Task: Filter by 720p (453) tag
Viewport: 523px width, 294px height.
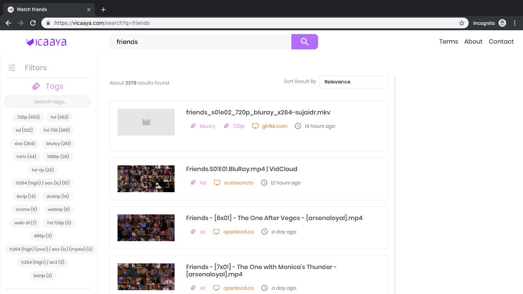Action: pyautogui.click(x=28, y=117)
